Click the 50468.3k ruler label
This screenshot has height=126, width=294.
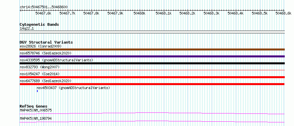[x=211, y=13]
